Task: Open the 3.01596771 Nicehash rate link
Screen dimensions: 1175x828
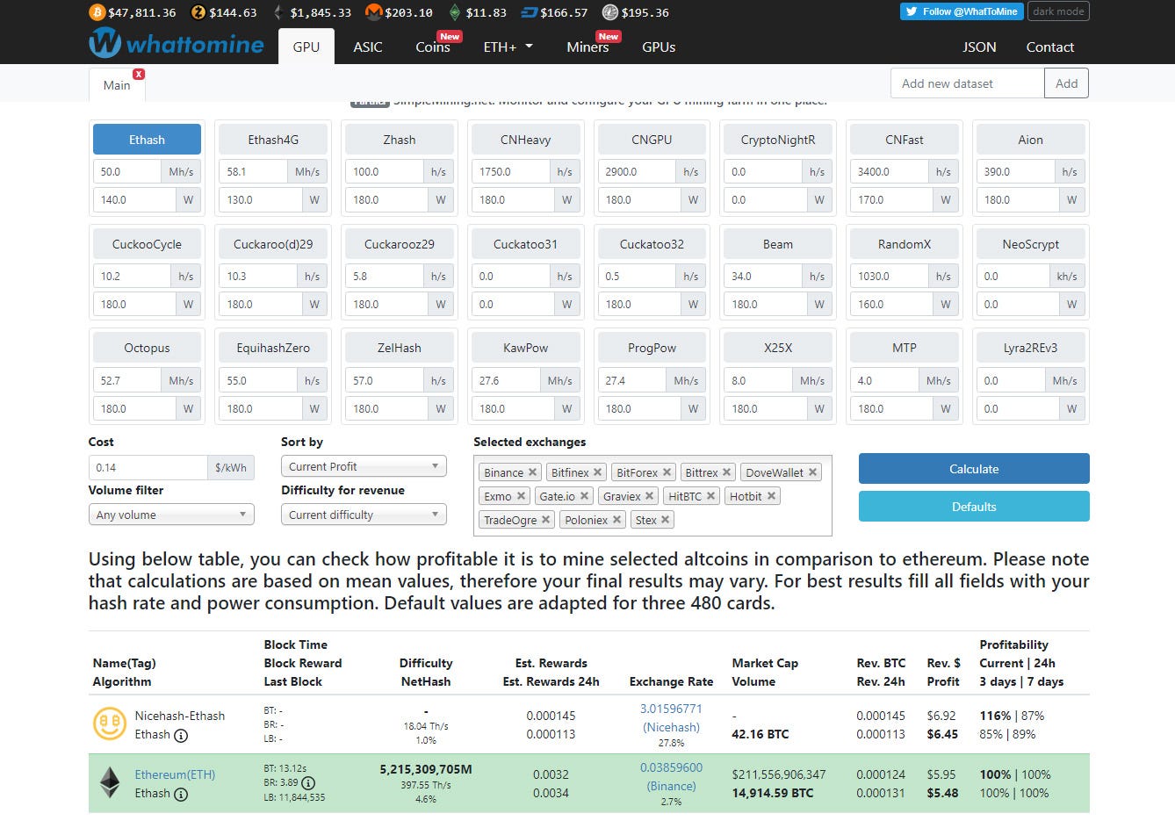Action: pos(671,717)
